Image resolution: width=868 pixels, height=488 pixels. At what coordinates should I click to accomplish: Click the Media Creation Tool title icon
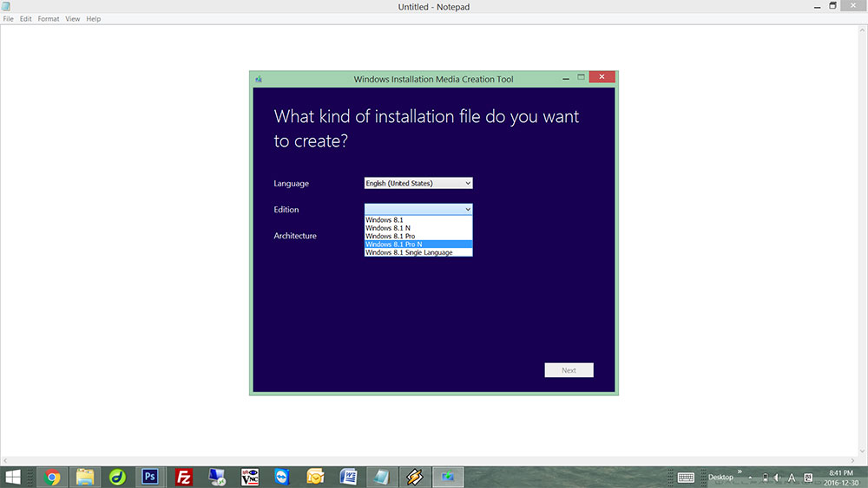[x=259, y=79]
